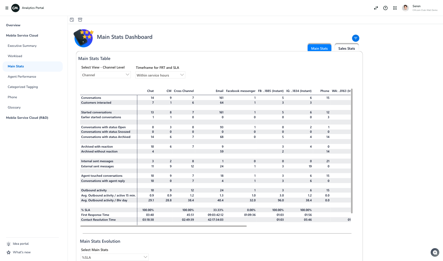The width and height of the screenshot is (443, 261).
Task: Open the help question mark icon
Action: click(x=385, y=8)
